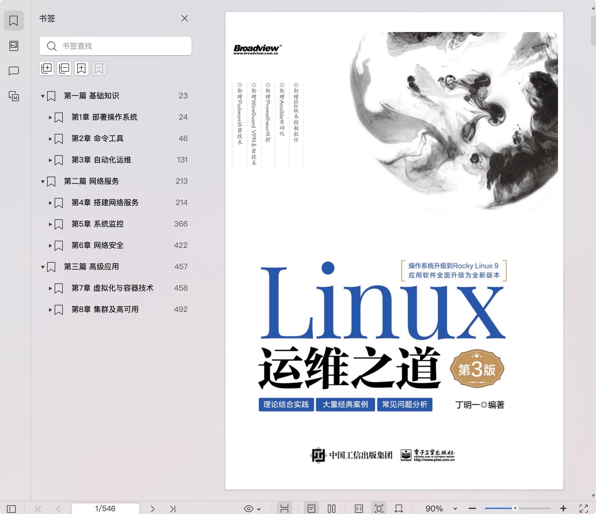This screenshot has height=514, width=596.
Task: Go to bookmark 第三篇 高级应用
Action: 91,267
